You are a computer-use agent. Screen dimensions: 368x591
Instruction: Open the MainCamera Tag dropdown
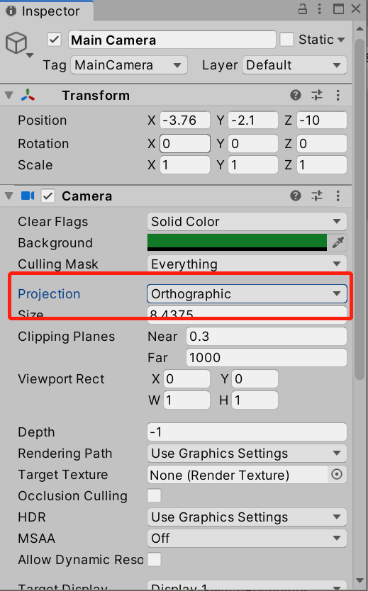click(129, 65)
